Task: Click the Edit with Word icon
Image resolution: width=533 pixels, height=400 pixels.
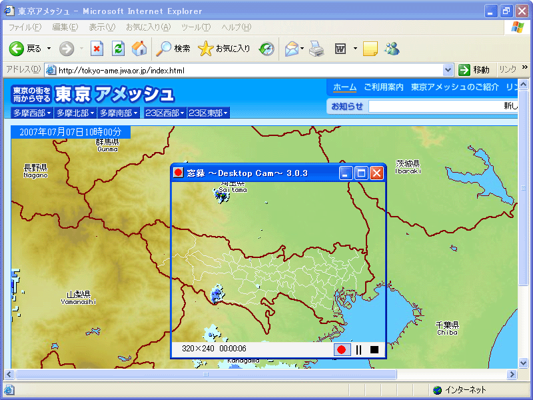Action: [x=340, y=49]
